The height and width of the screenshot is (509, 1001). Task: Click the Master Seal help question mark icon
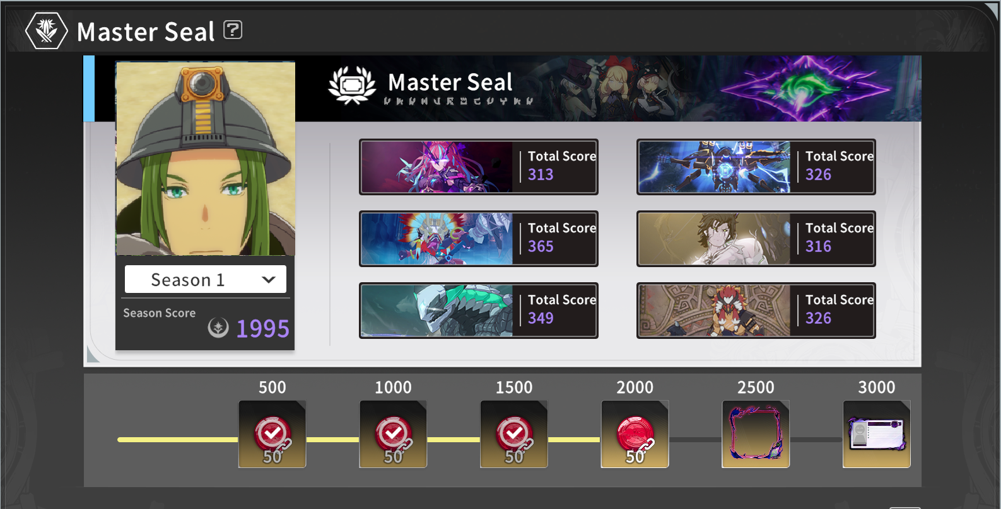(233, 30)
